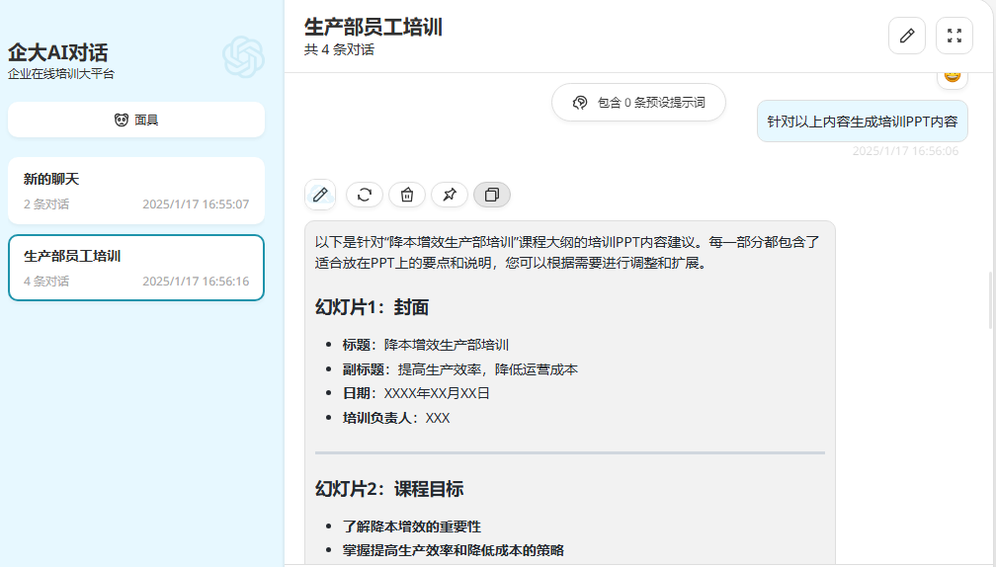
Task: Click the 标题：降本增效生产部培训 bullet
Action: tap(426, 345)
